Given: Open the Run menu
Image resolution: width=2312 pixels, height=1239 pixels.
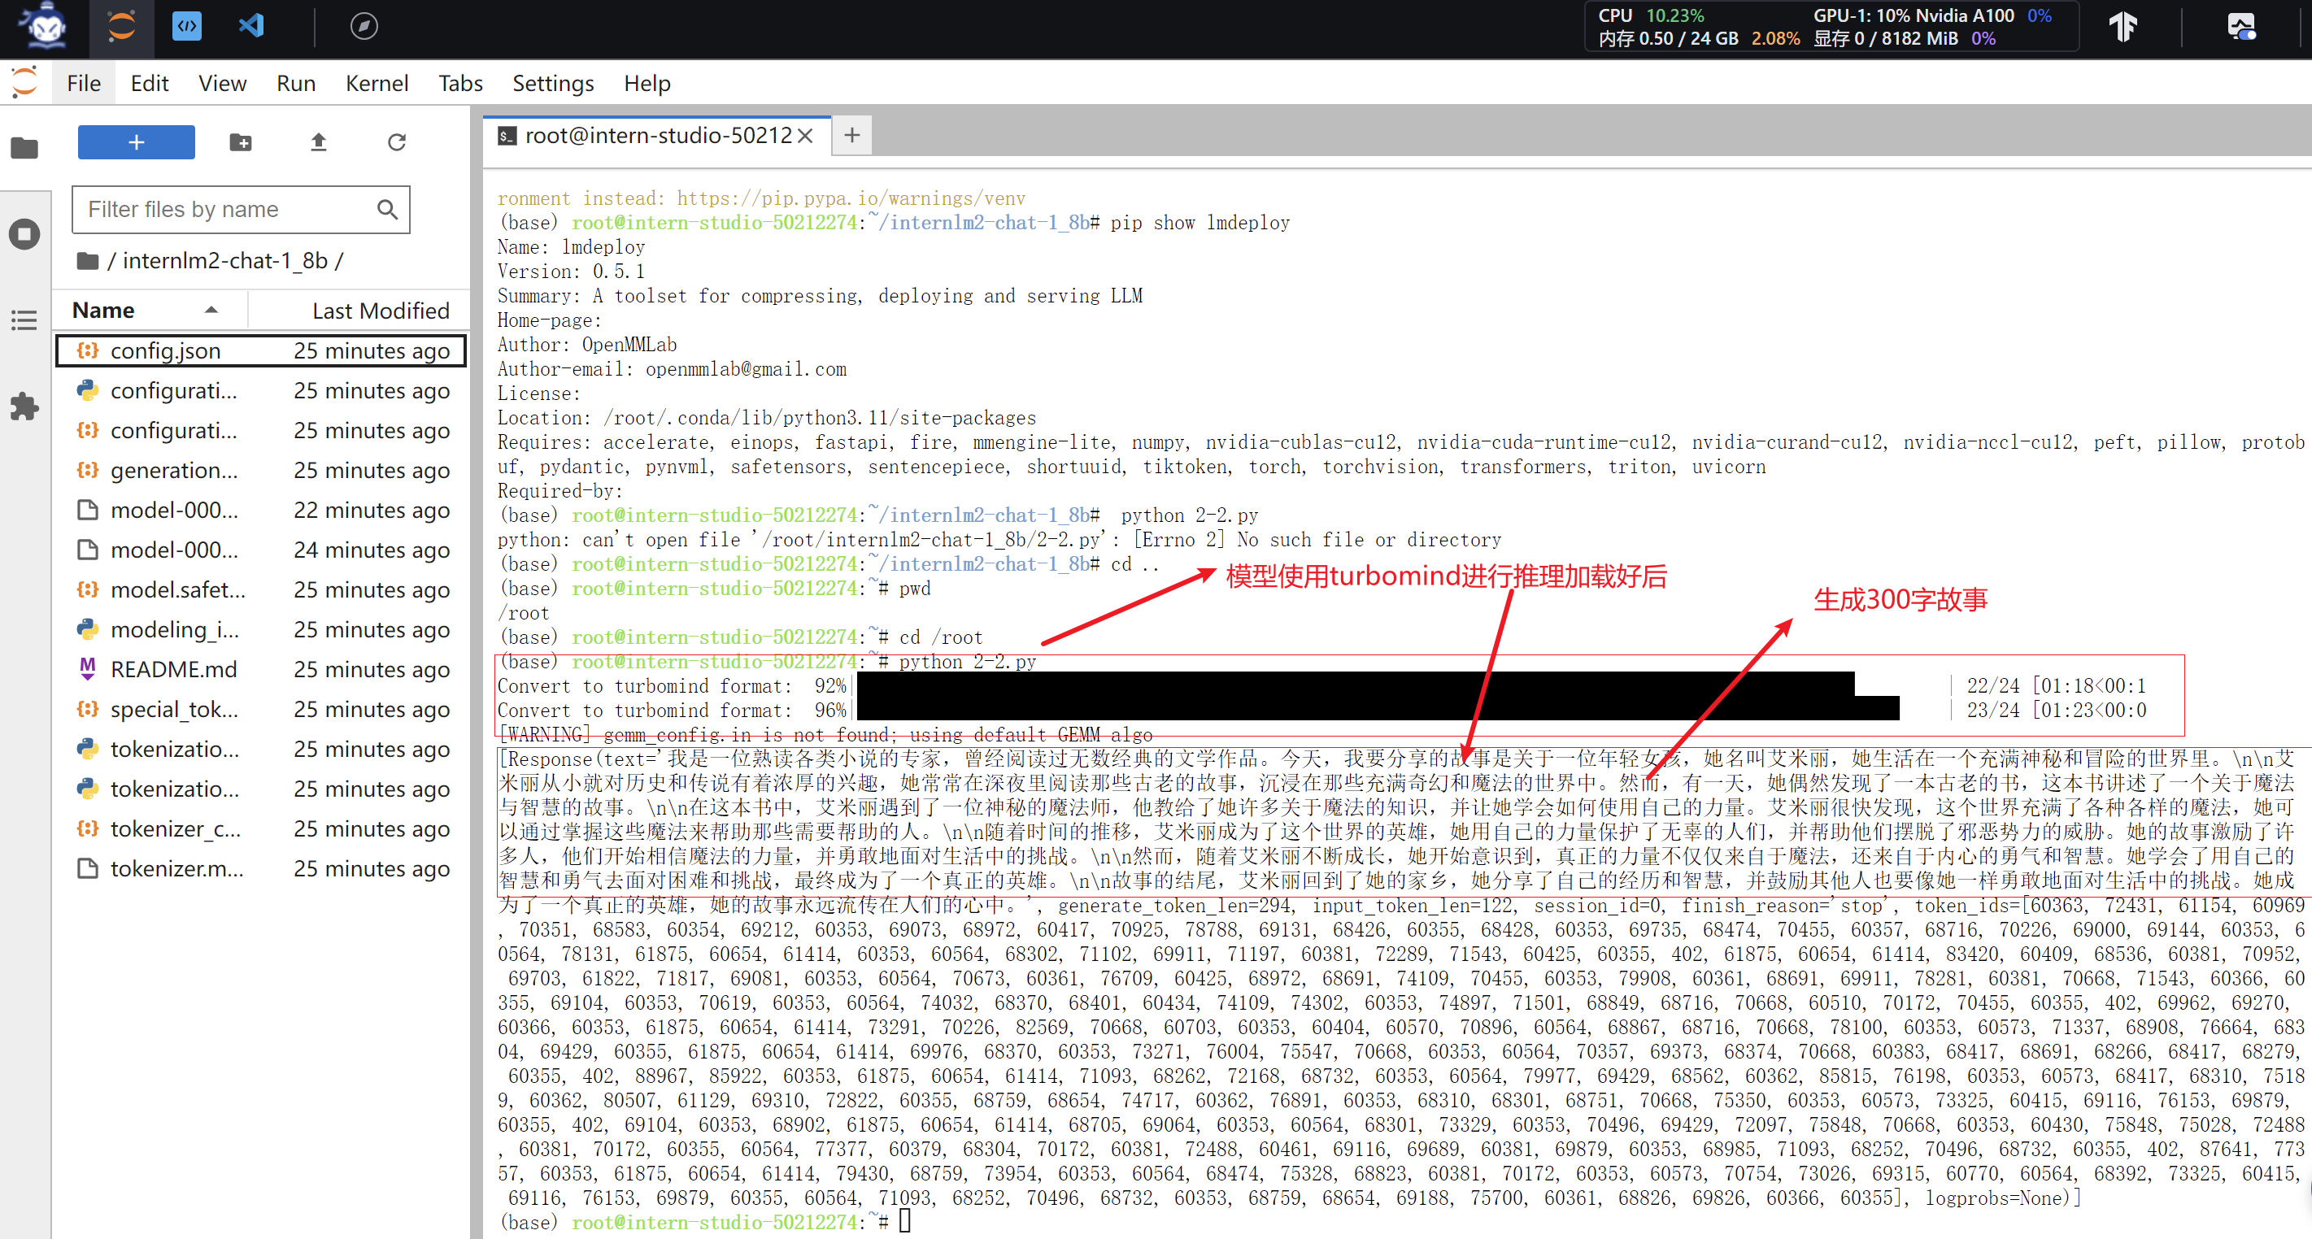Looking at the screenshot, I should click(x=295, y=84).
